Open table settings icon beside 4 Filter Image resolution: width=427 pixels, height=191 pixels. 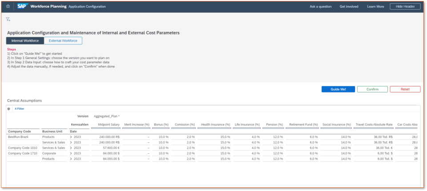tap(9, 109)
